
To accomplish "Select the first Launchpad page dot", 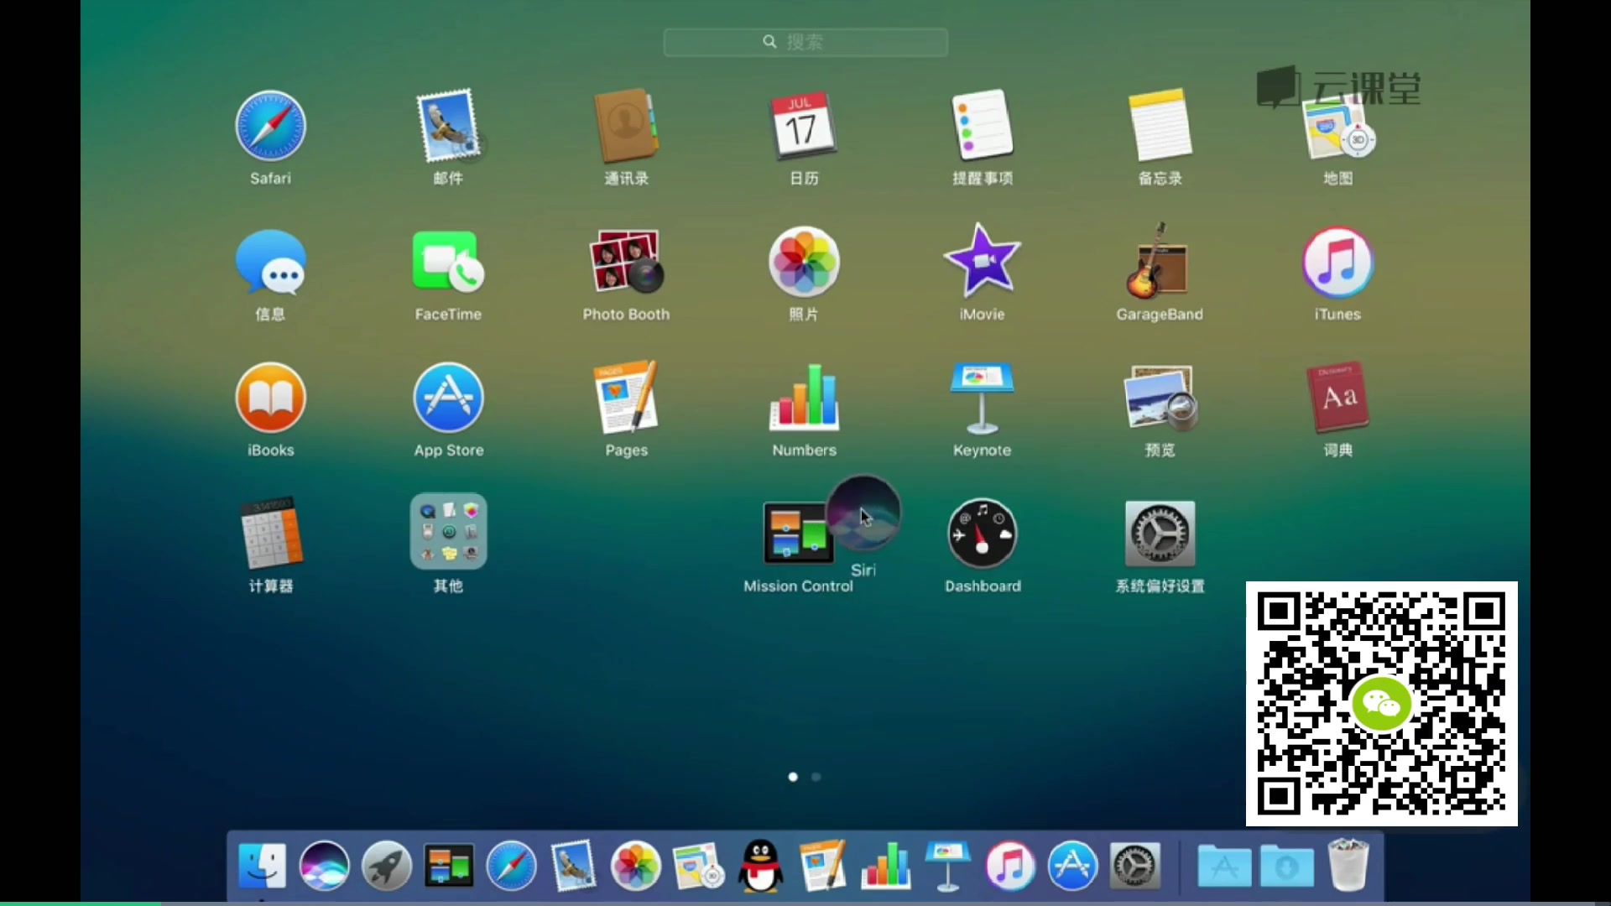I will coord(793,777).
